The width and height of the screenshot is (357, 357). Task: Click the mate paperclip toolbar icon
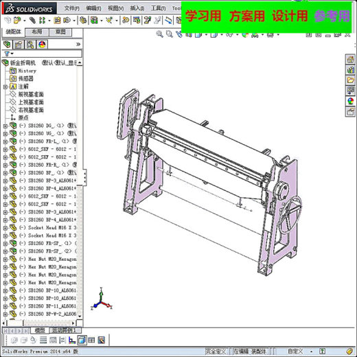point(32,20)
